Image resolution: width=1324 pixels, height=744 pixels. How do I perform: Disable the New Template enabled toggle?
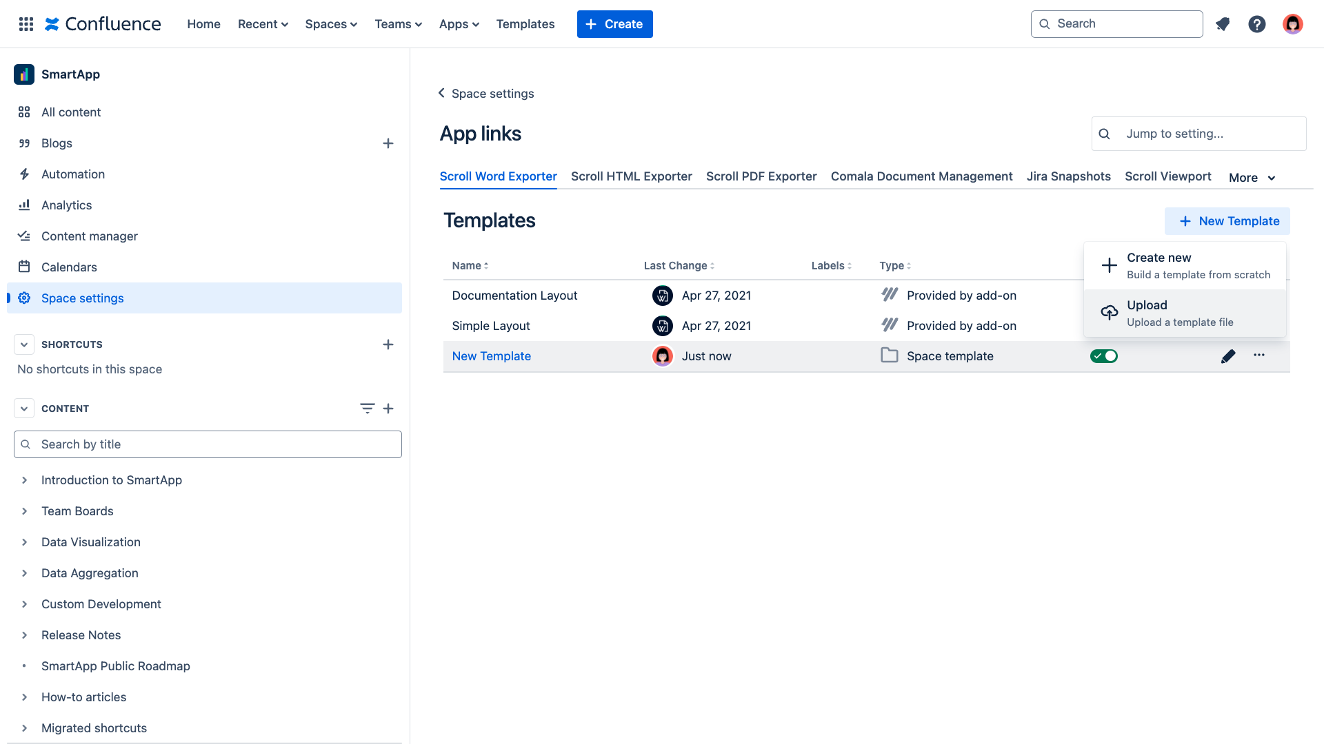click(x=1103, y=356)
